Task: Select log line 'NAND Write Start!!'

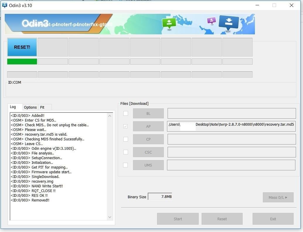Action: [37, 186]
